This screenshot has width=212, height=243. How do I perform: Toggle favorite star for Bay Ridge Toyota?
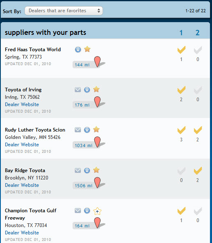coord(96,170)
